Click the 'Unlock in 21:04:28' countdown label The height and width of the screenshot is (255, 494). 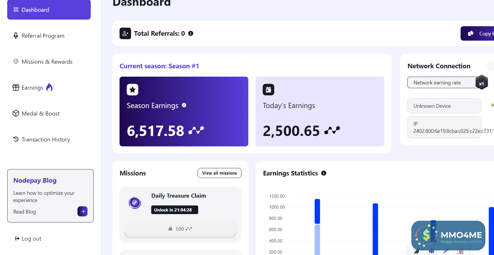tap(175, 210)
